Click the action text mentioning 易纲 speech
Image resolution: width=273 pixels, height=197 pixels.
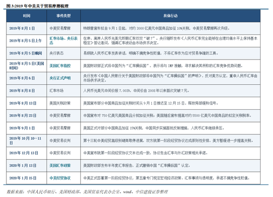151,53
